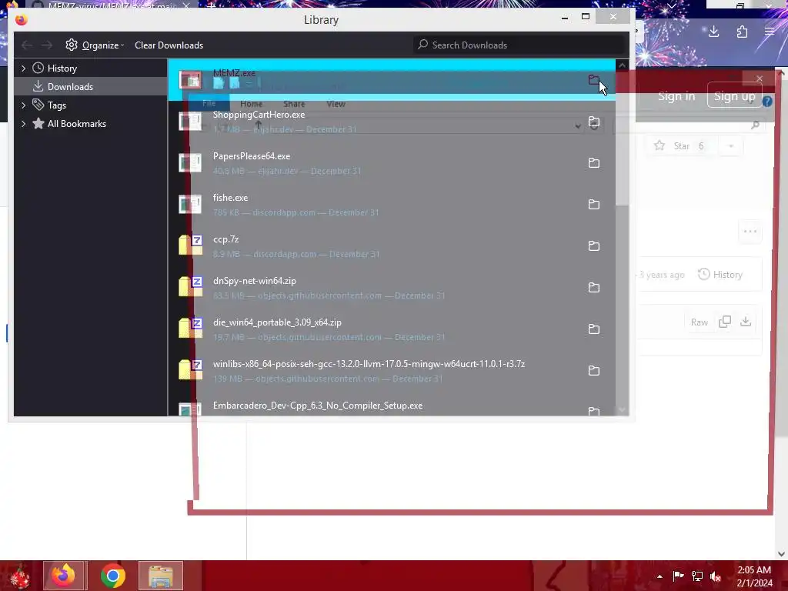Click Chrome taskbar icon
This screenshot has height=591, width=788.
coord(112,576)
